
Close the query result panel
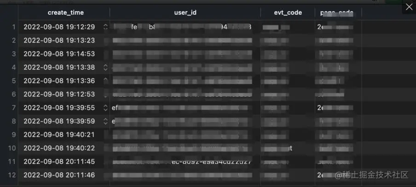409,7
